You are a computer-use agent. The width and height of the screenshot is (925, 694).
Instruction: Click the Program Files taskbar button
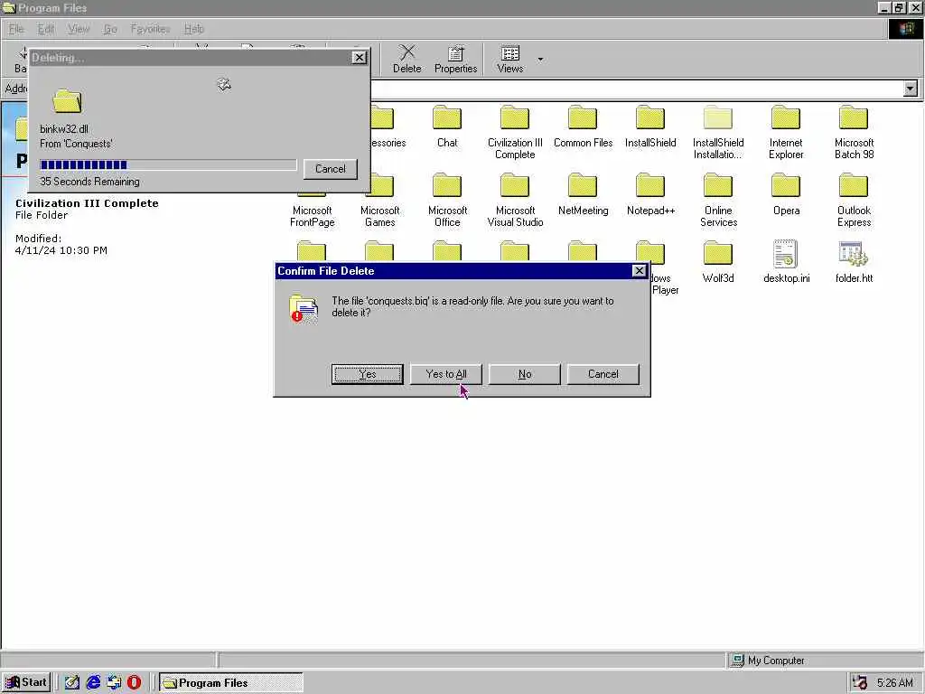[x=230, y=683]
